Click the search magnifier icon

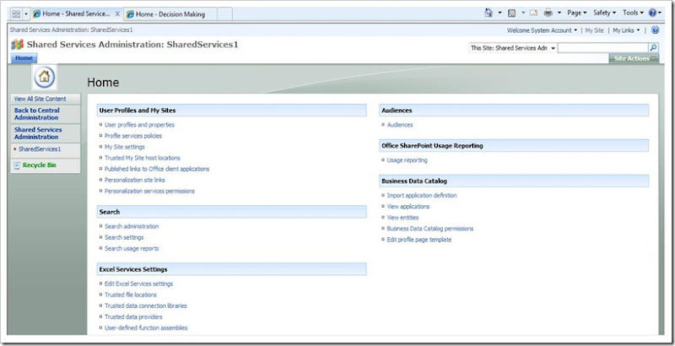coord(653,48)
